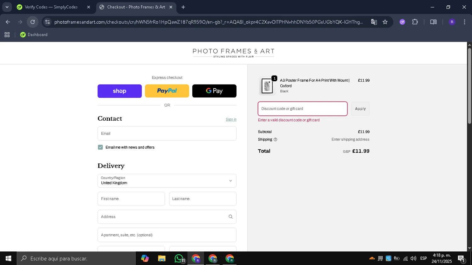The width and height of the screenshot is (472, 265).
Task: Open reading mode side panel icon
Action: (x=433, y=22)
